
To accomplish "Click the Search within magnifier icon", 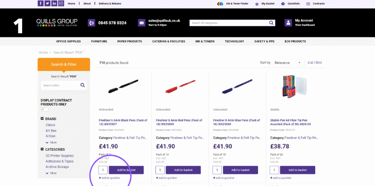I will point(83,85).
